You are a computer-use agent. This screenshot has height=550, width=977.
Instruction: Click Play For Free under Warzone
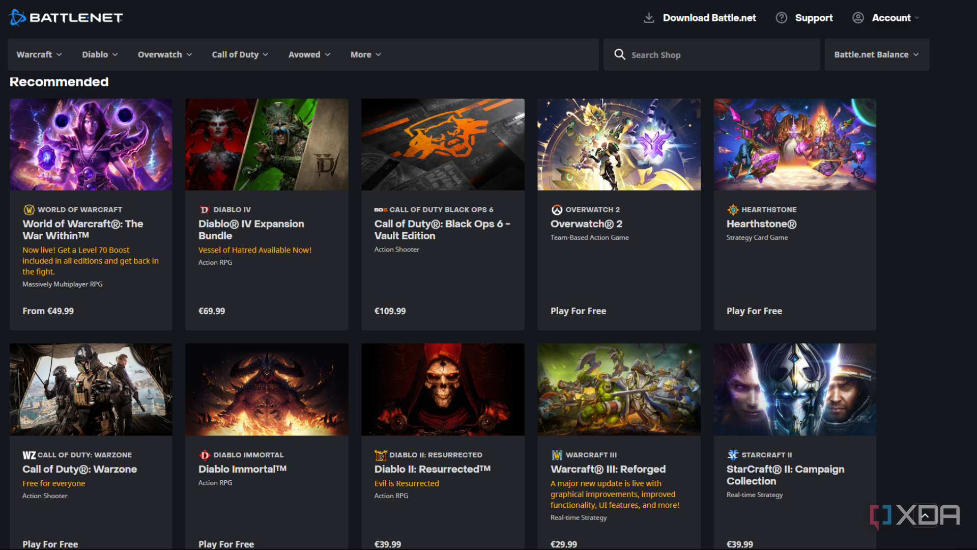coord(50,544)
